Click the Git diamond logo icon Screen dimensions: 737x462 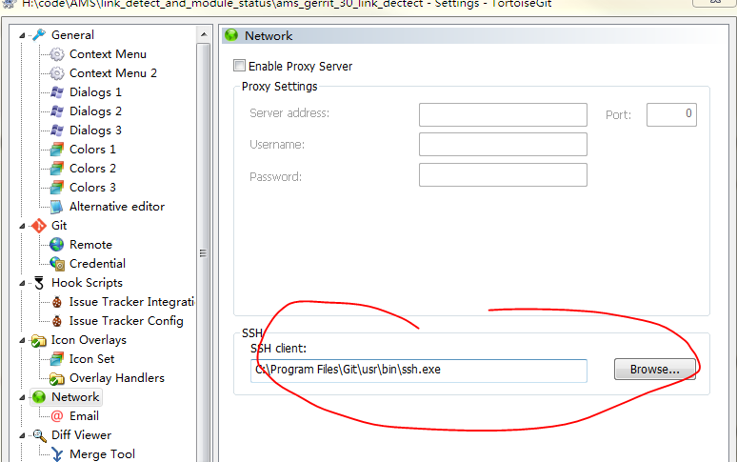pyautogui.click(x=39, y=226)
